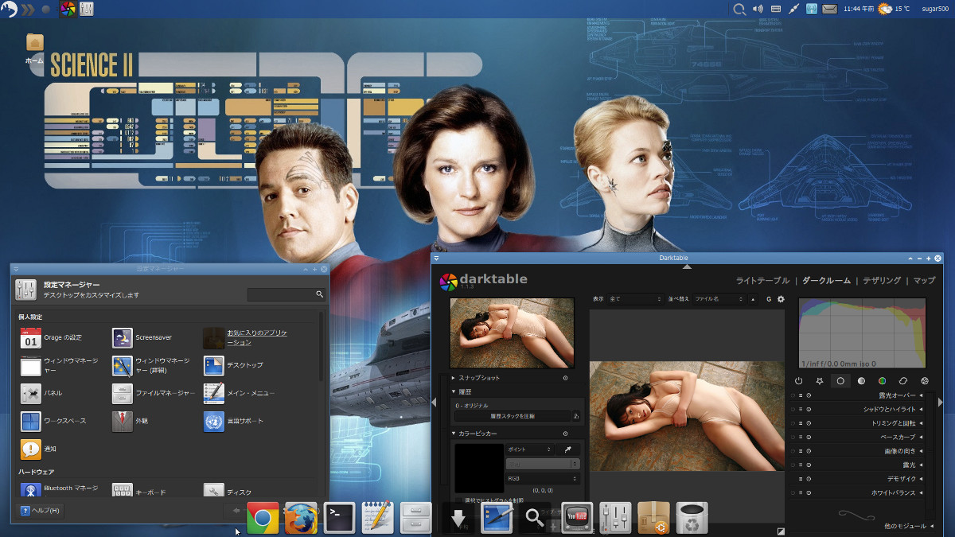Screen dimensions: 955x537
Task: Click 履歴スタックを圧縮 compress history button
Action: (x=513, y=415)
